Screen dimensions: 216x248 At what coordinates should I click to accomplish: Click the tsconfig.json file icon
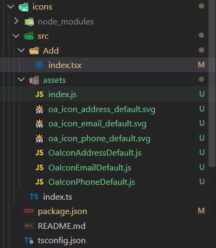pyautogui.click(x=29, y=241)
